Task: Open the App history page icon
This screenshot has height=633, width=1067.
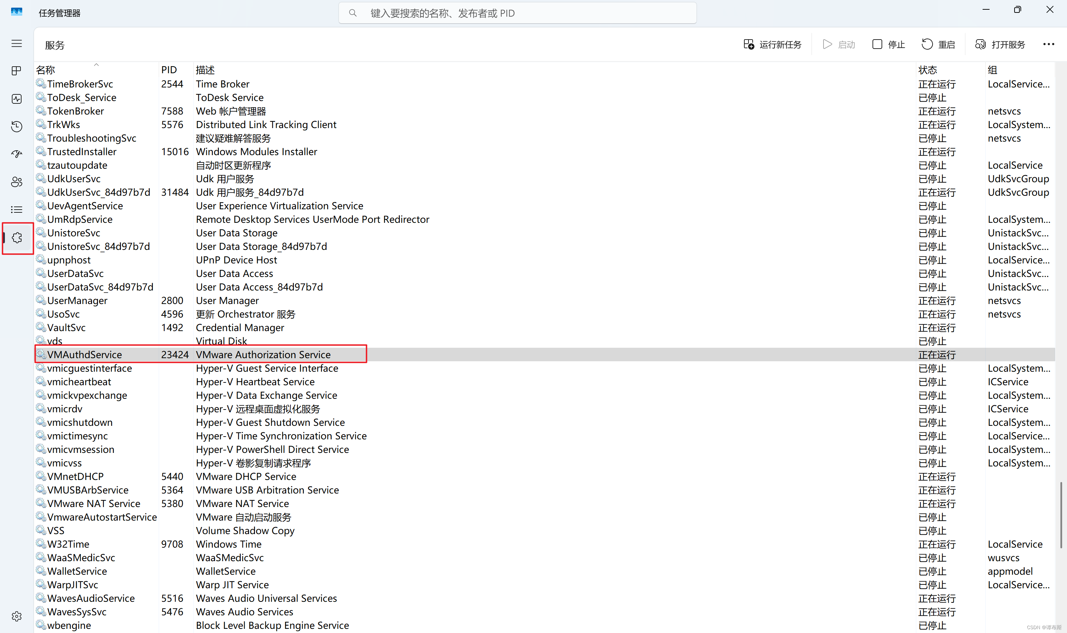Action: [17, 127]
